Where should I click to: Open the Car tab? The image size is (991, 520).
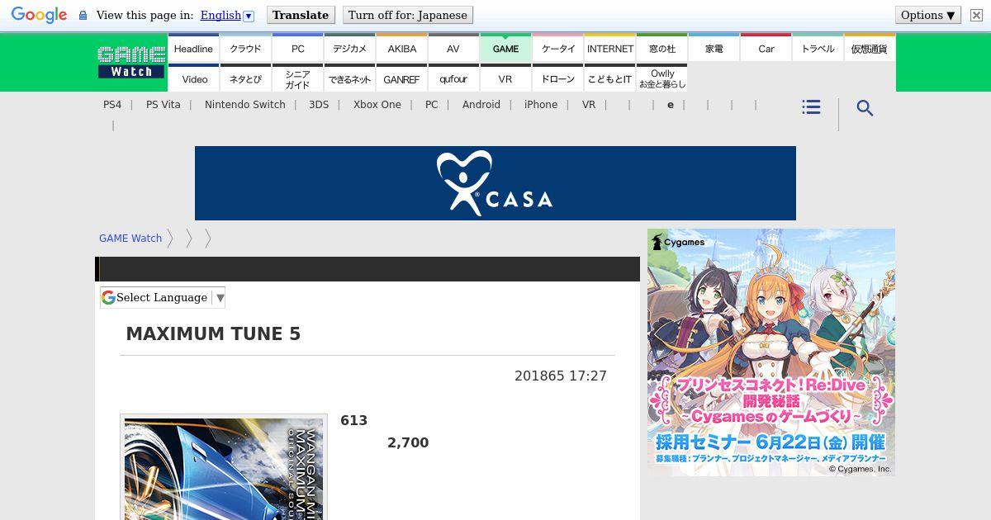point(766,49)
